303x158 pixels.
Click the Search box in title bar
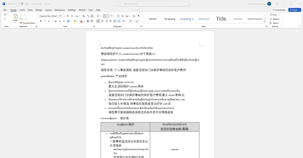[x=153, y=4]
